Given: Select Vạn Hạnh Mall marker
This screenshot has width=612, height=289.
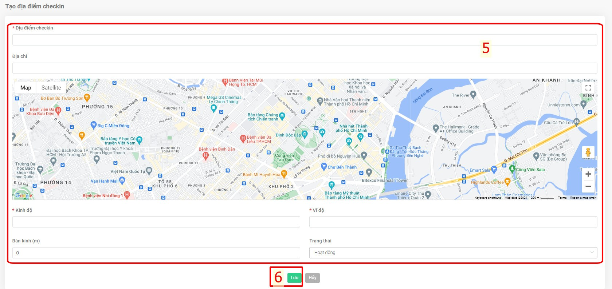Looking at the screenshot, I should click(122, 180).
